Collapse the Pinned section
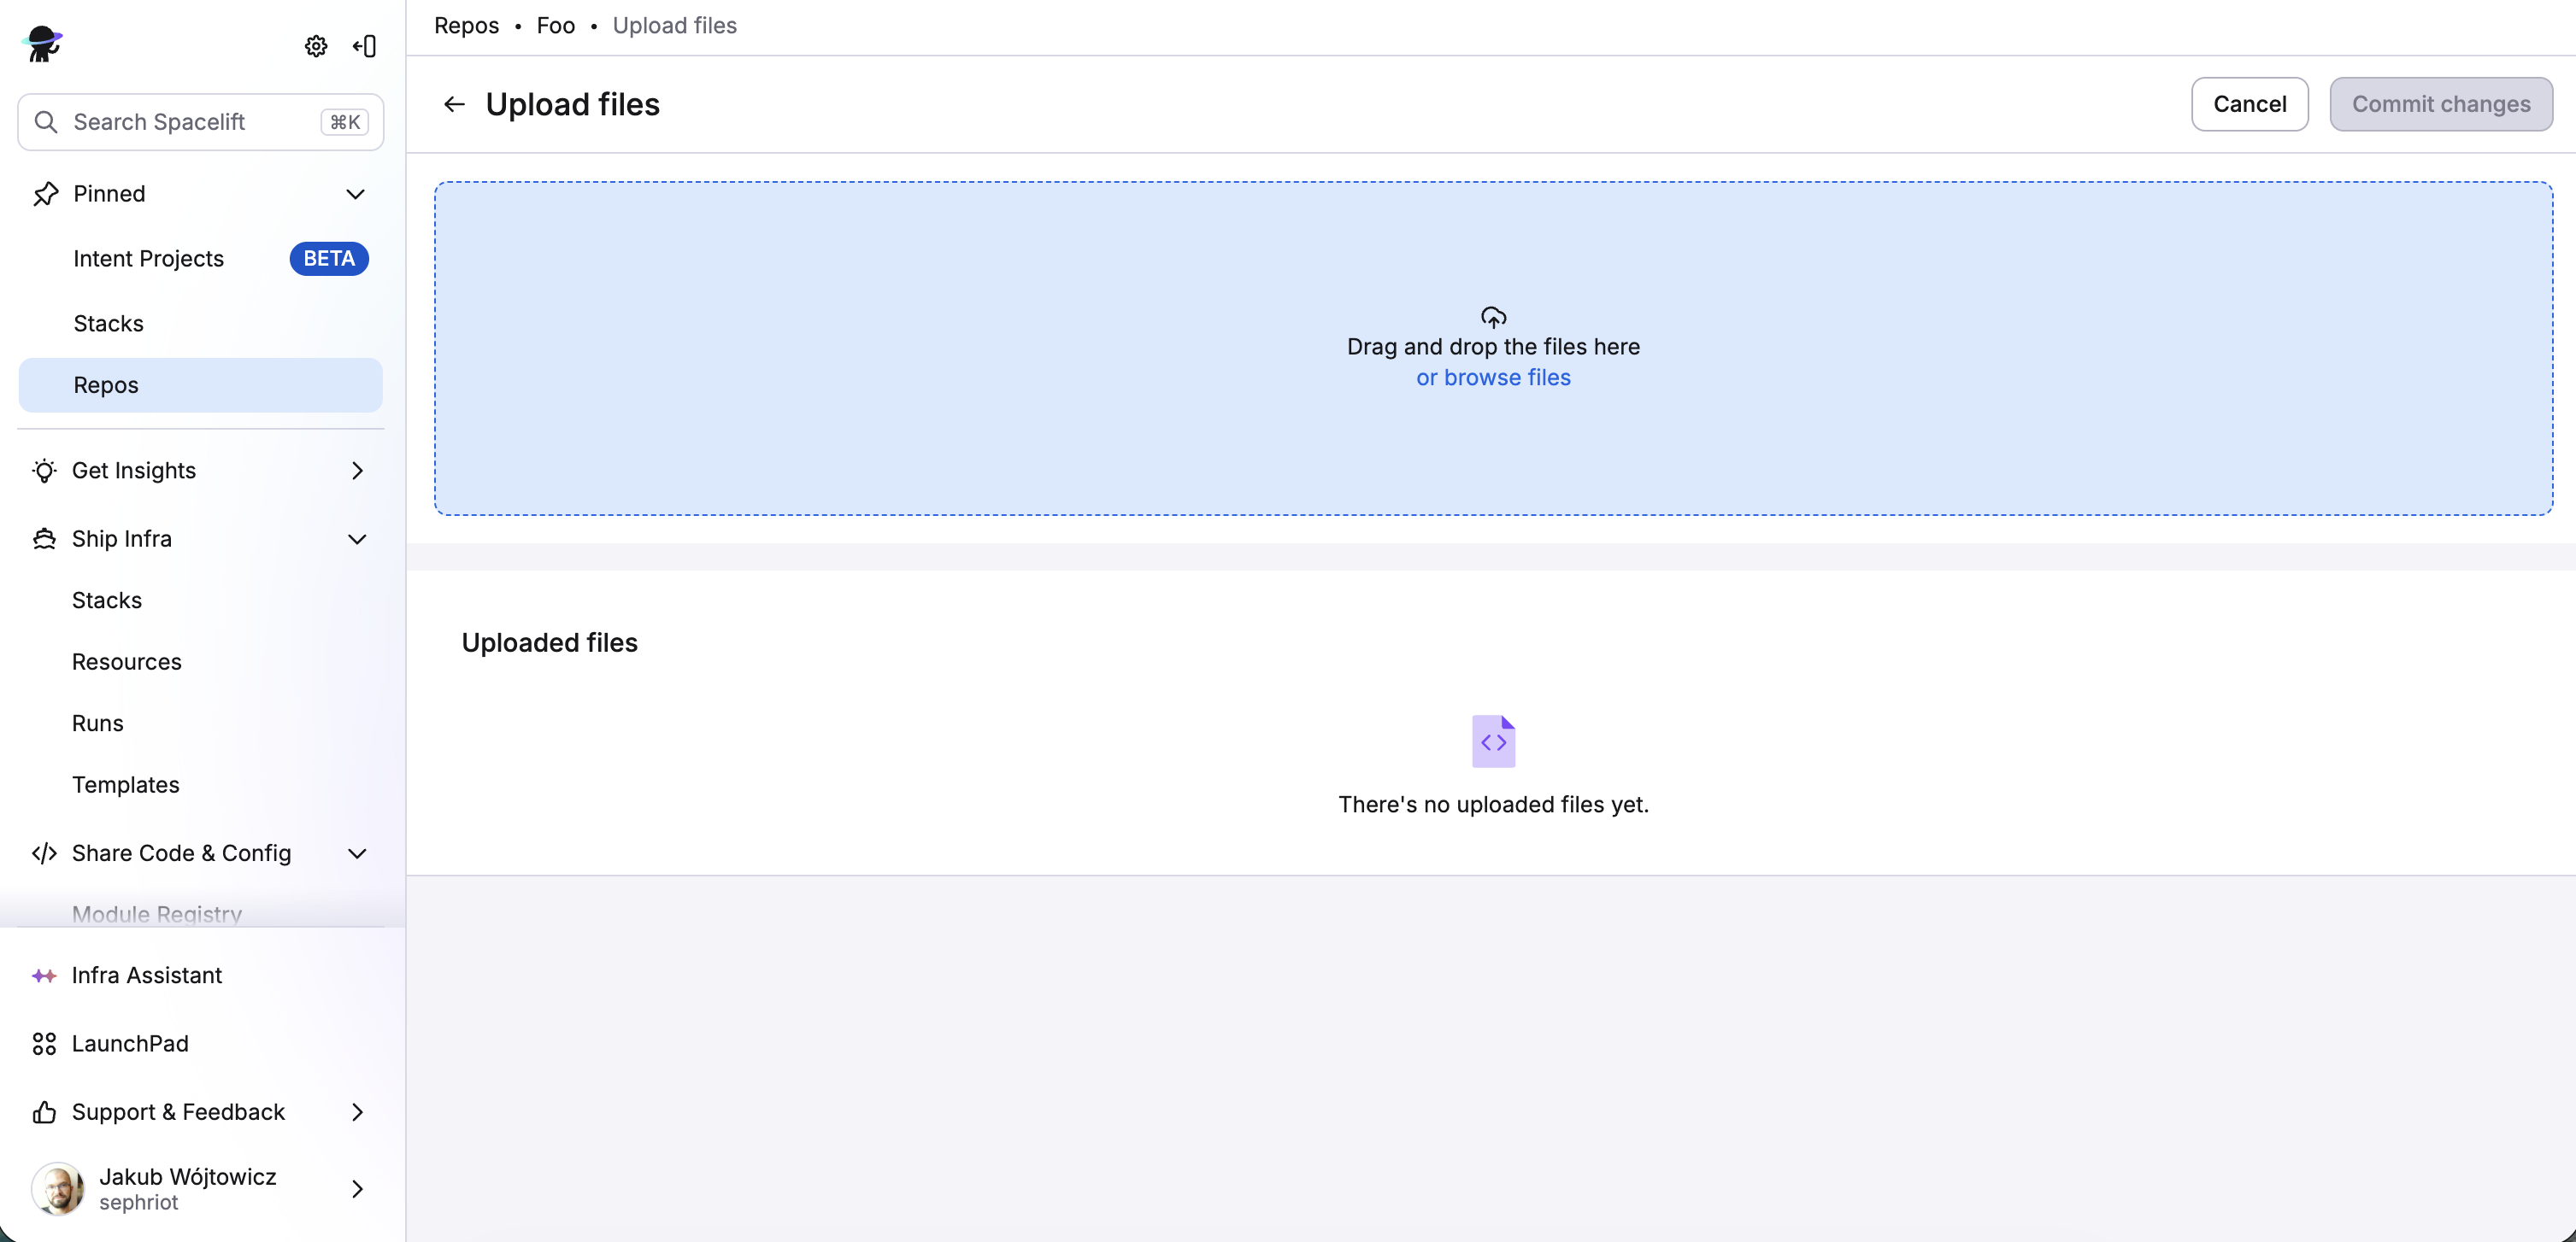2576x1242 pixels. point(356,194)
